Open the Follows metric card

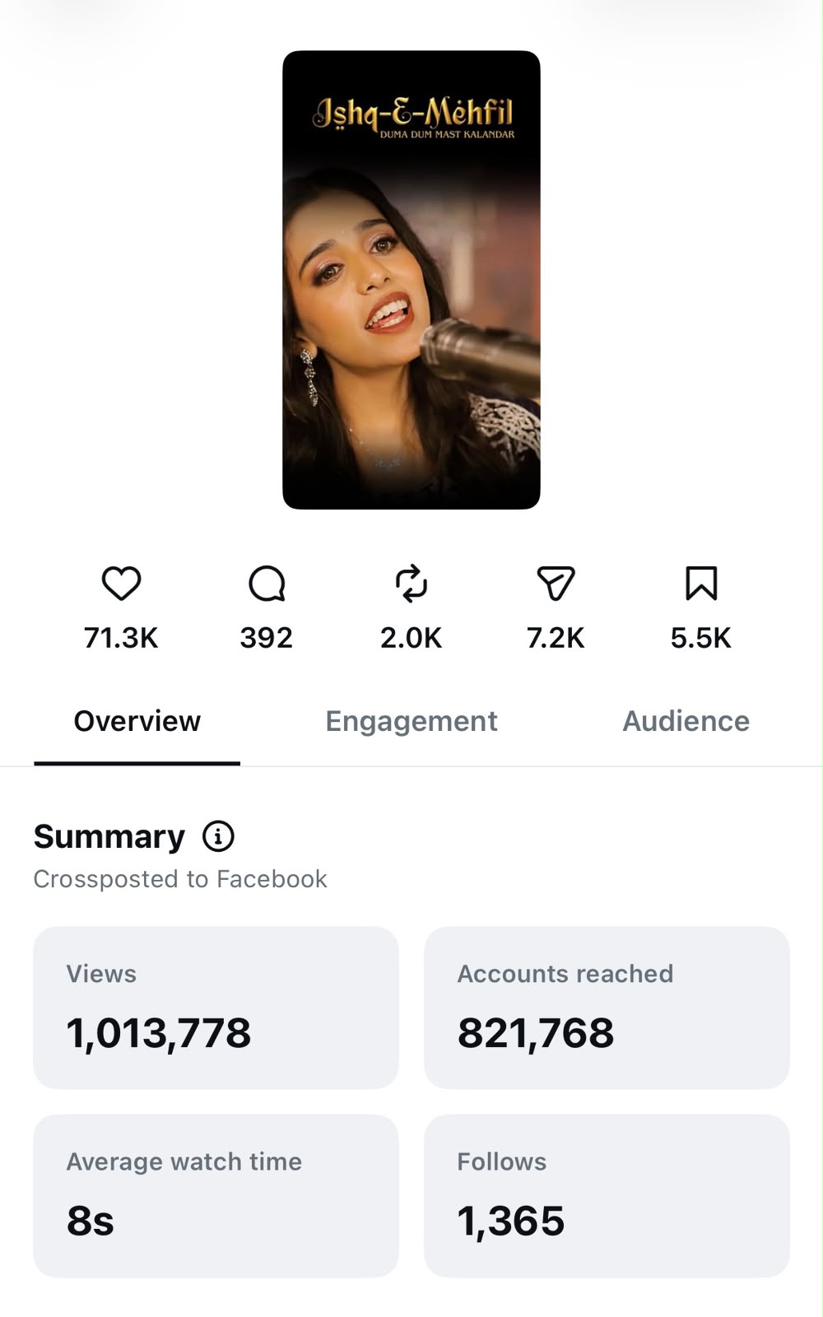pos(607,1195)
